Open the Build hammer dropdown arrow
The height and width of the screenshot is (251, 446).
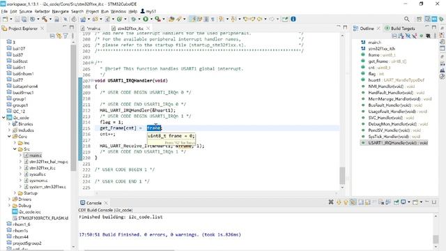tap(50, 19)
